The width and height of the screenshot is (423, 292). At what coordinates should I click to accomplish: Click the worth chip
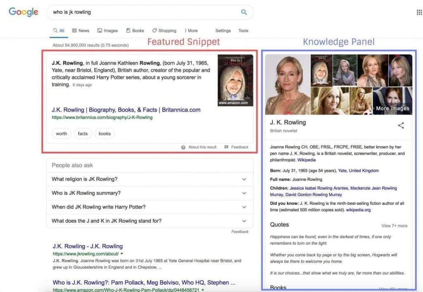[62, 134]
